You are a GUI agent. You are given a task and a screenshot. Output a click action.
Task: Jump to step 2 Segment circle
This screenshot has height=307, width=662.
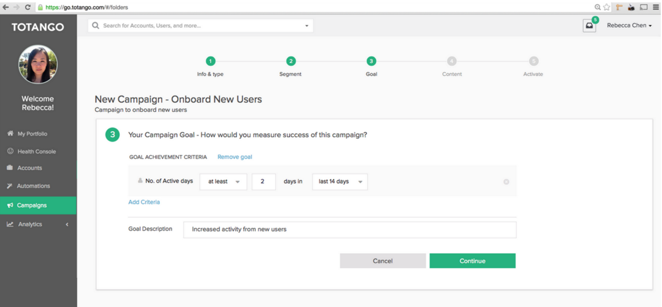click(x=291, y=62)
